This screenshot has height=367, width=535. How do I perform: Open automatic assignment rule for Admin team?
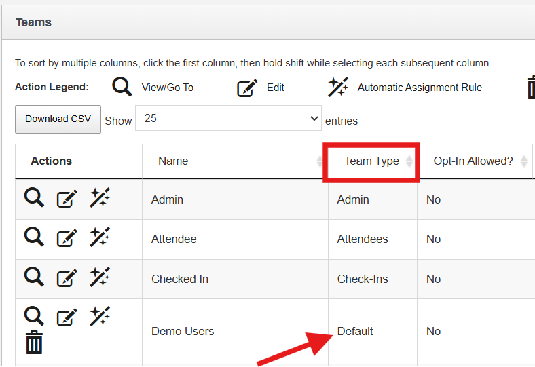pos(100,198)
